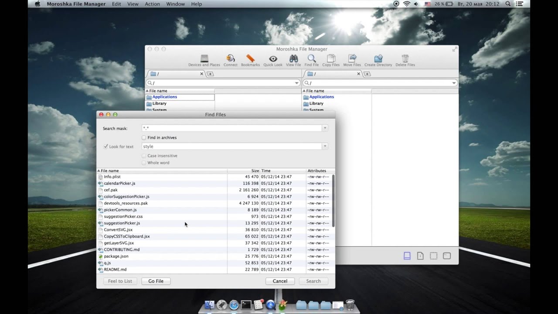Viewport: 558px width, 314px height.
Task: Sort left pane by File name header
Action: [x=180, y=91]
